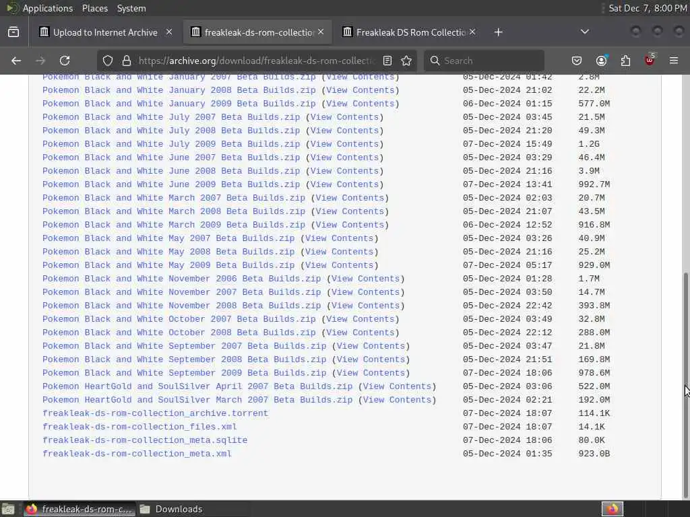View Contents of October 2008 Beta Builds.zip
This screenshot has width=690, height=517.
click(360, 333)
